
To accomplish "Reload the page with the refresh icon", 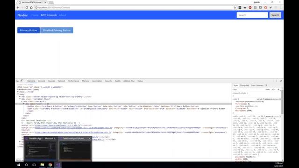I will click(x=27, y=7).
